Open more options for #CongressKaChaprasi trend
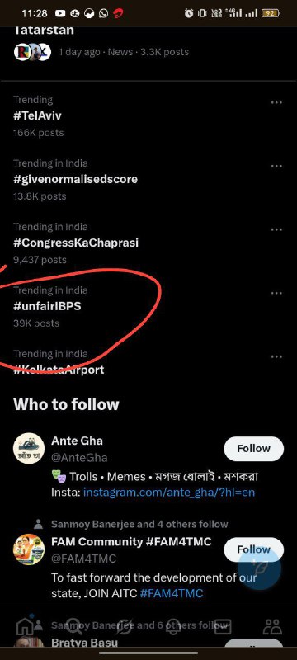297x660 pixels. 276,230
